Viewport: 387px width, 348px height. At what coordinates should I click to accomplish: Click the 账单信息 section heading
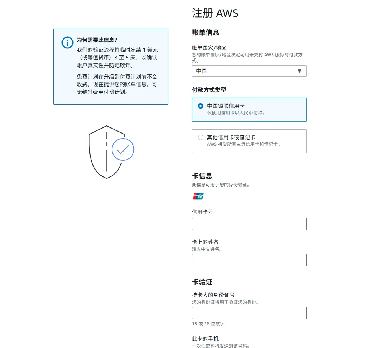tap(205, 33)
